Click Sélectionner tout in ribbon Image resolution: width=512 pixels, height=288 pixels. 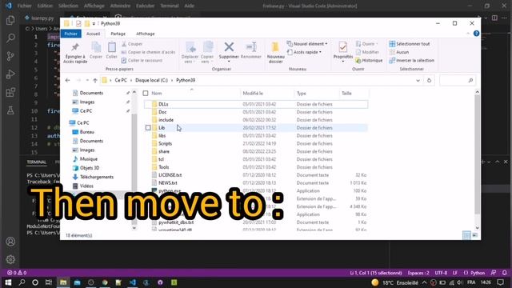pos(410,44)
